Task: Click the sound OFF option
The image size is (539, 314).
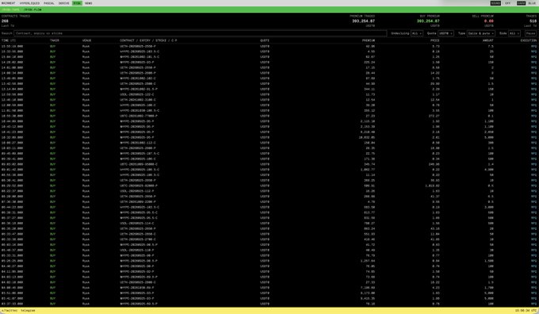Action: (508, 3)
